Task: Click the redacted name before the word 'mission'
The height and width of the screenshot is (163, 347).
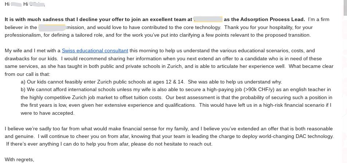Action: (52, 27)
